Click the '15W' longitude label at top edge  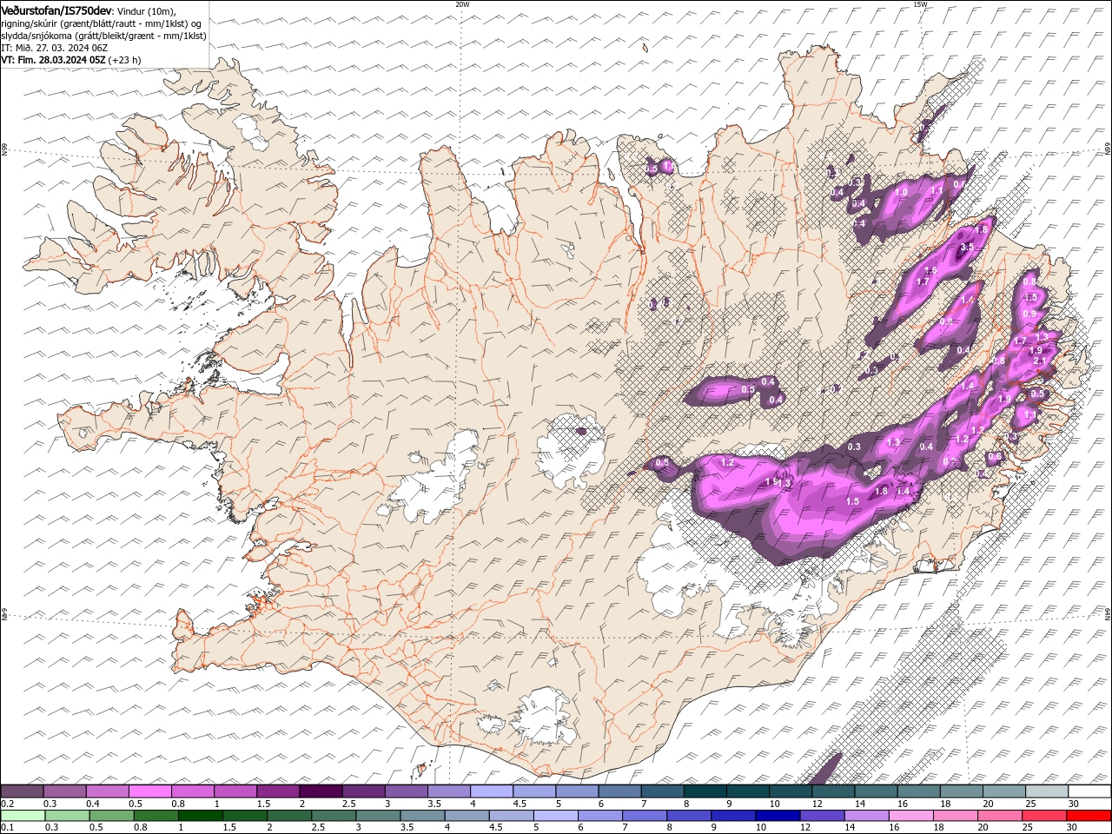click(920, 4)
